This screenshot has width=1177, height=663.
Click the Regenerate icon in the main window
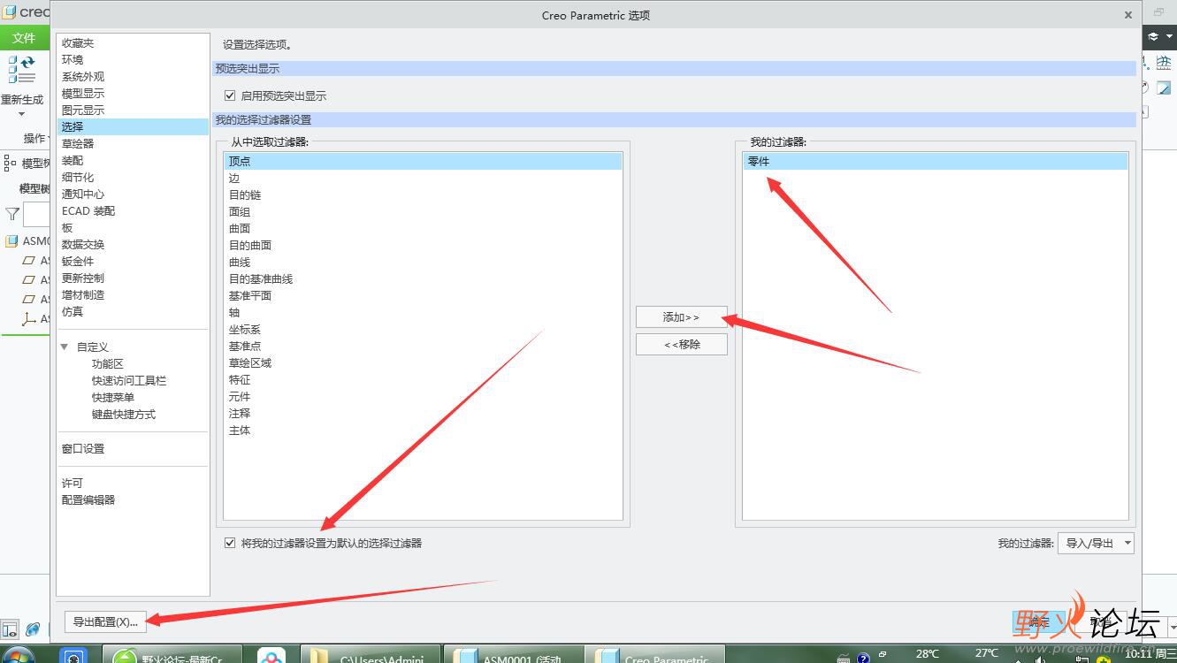click(21, 70)
